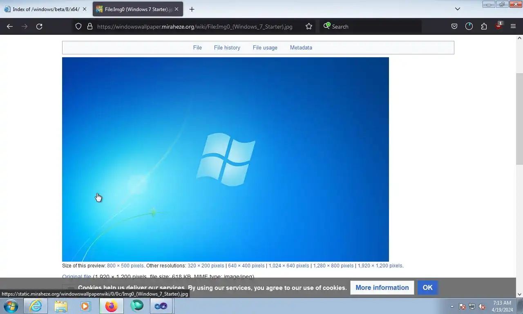
Task: List all tabs dropdown arrow
Action: tap(458, 9)
